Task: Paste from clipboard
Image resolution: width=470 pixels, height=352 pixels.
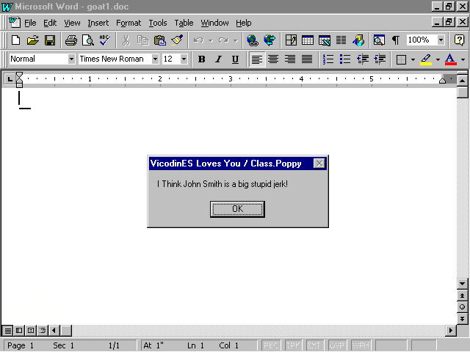Action: [x=160, y=40]
